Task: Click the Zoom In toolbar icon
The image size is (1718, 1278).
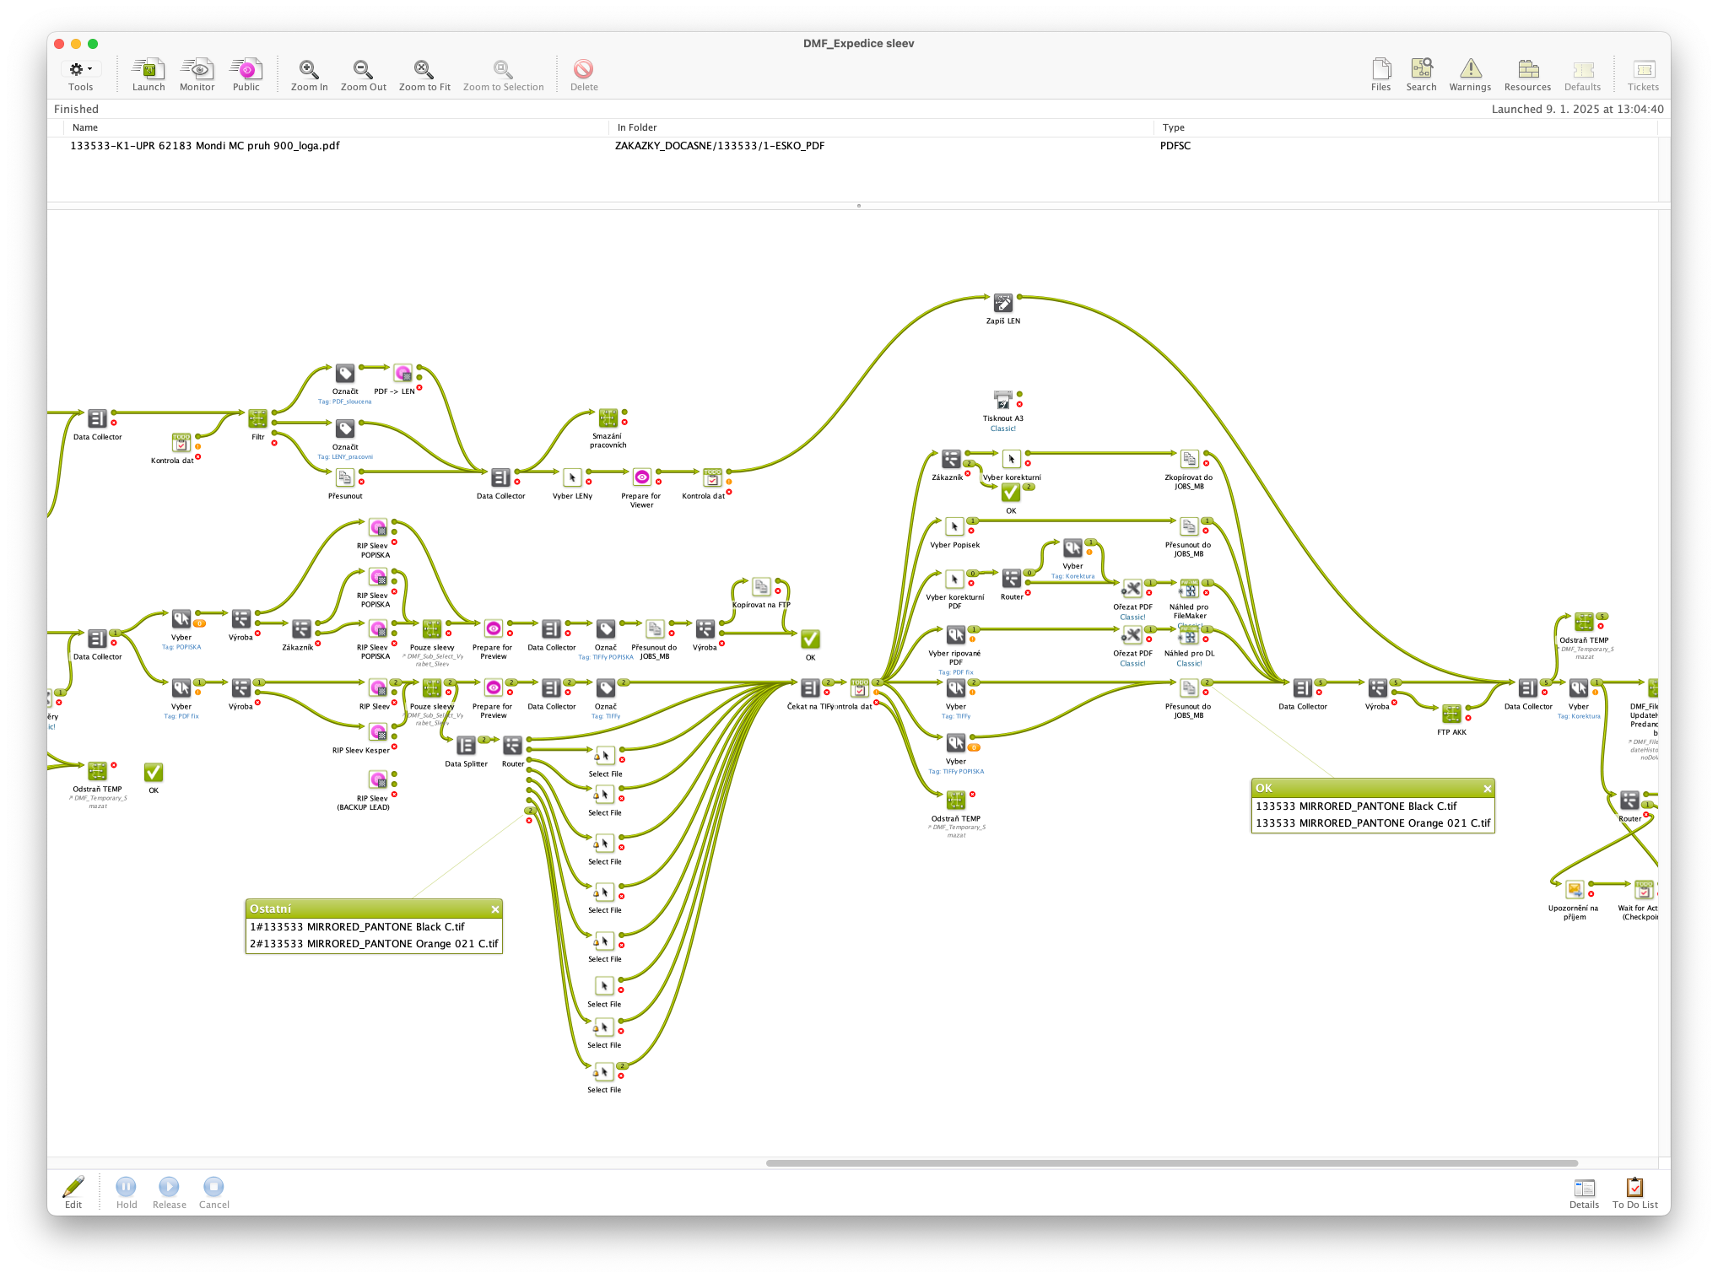Action: (309, 69)
